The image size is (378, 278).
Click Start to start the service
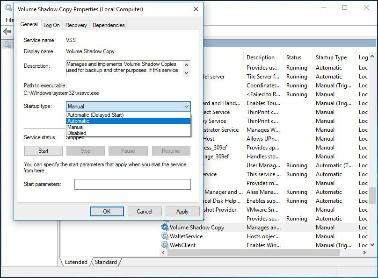(x=43, y=150)
